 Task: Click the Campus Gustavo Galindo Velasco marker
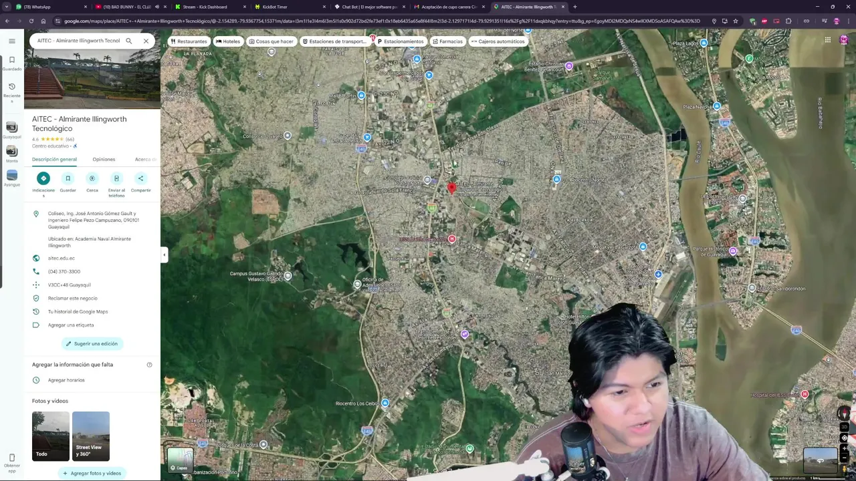(x=288, y=276)
